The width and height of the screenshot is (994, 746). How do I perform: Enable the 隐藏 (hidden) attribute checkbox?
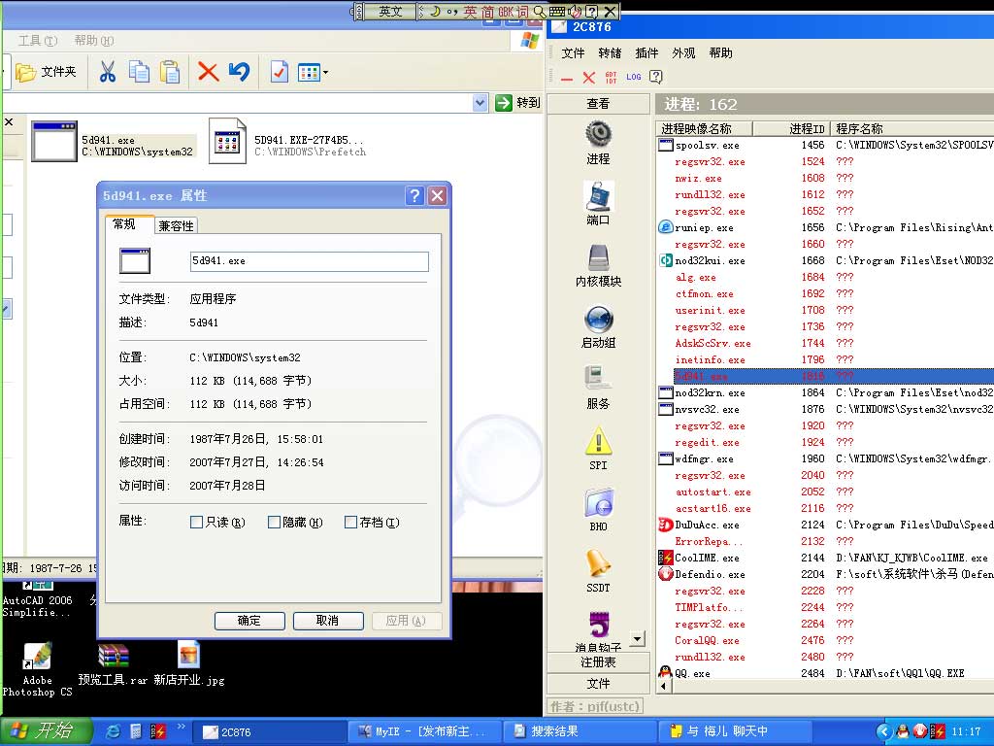pyautogui.click(x=275, y=523)
